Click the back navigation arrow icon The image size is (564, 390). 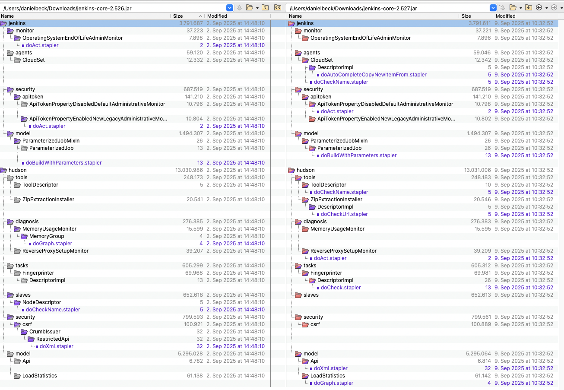coord(539,8)
